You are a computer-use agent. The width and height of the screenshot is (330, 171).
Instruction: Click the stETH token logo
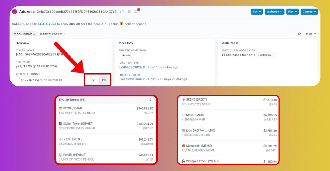pos(61,139)
